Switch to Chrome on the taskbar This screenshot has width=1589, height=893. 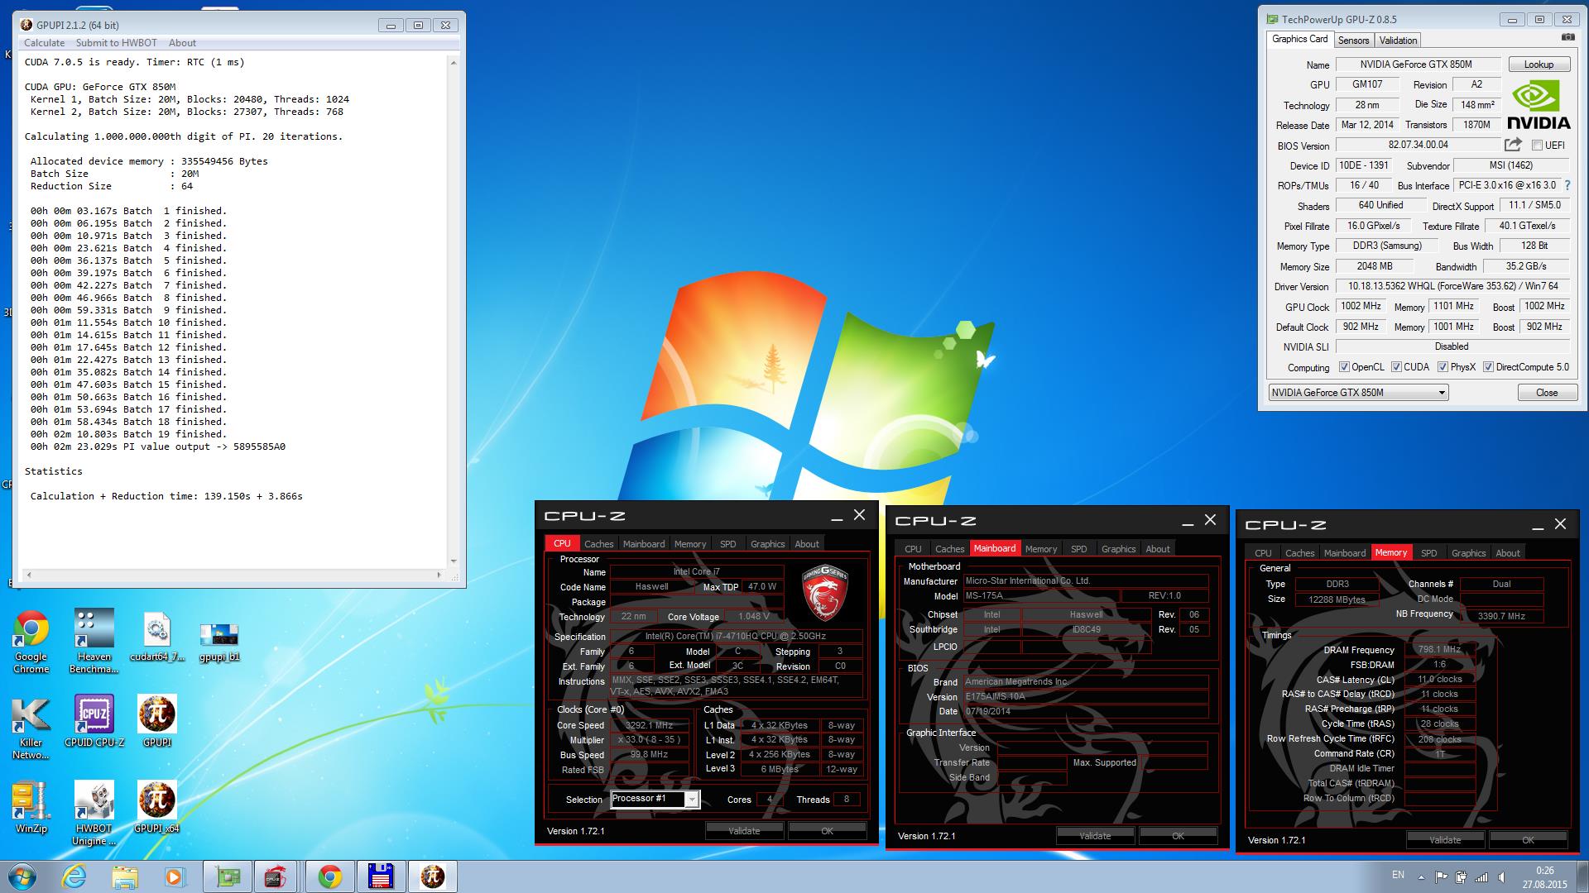(330, 876)
